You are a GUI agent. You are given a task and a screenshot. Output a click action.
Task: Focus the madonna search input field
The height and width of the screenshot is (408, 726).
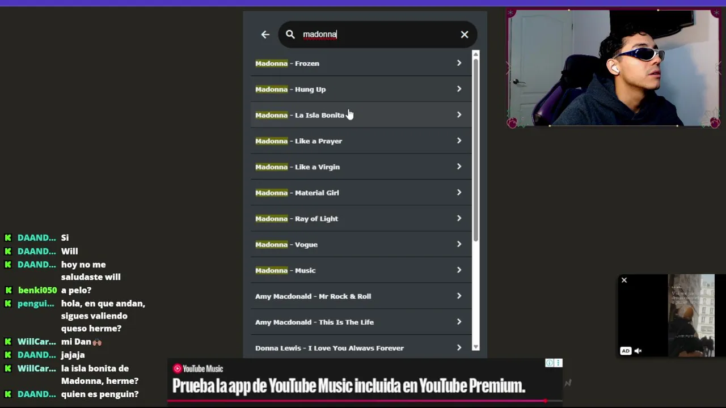coord(378,35)
